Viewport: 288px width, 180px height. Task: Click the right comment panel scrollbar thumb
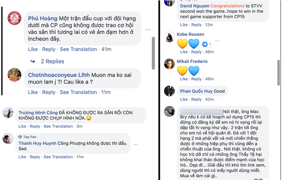(x=279, y=73)
